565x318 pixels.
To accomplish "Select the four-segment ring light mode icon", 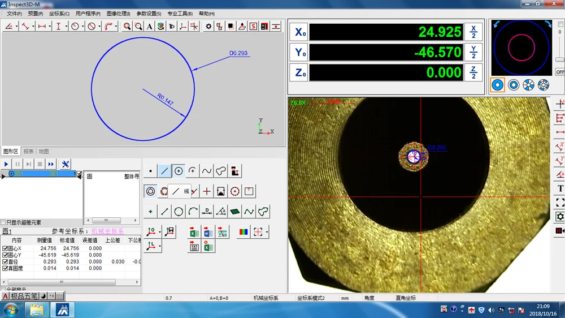I will tap(528, 85).
